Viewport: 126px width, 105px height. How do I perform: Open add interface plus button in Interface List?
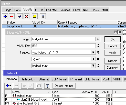click(x=8, y=86)
